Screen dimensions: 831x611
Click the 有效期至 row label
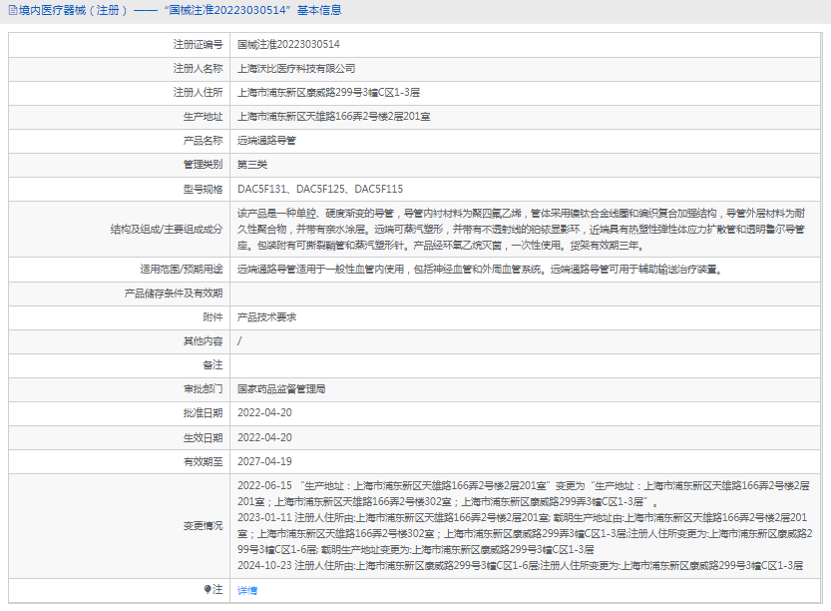[203, 462]
